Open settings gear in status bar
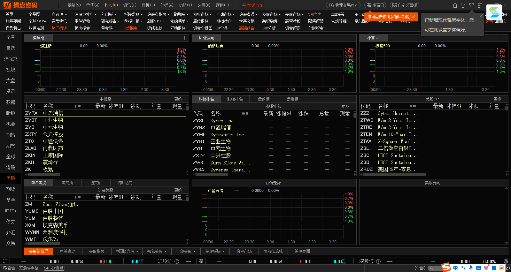 (x=506, y=261)
